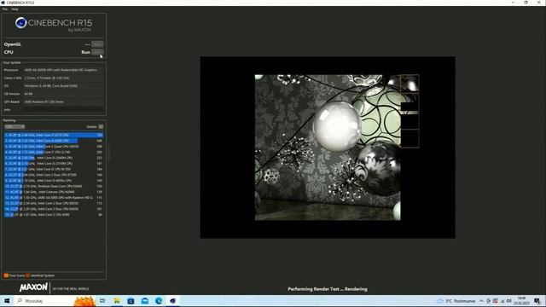Open the Windows Start menu
The width and height of the screenshot is (546, 307).
[x=7, y=301]
